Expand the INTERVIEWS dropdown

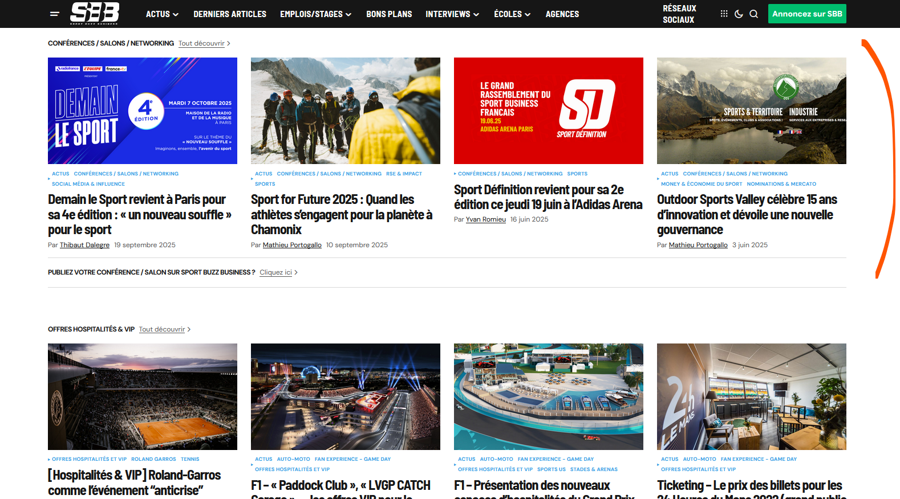click(452, 14)
